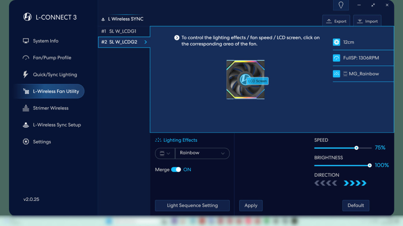The image size is (403, 226).
Task: Select the #1 SL W_LCDG1 device
Action: (x=124, y=31)
